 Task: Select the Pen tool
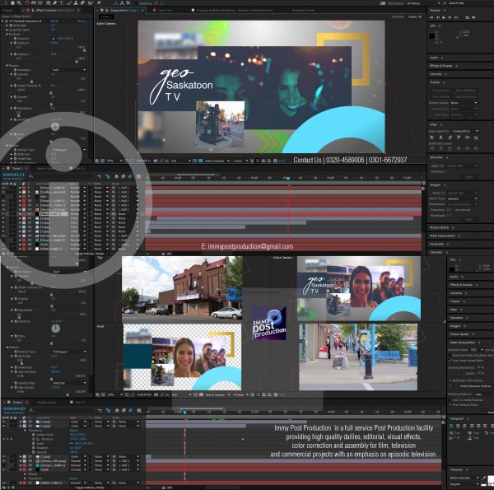54,2
